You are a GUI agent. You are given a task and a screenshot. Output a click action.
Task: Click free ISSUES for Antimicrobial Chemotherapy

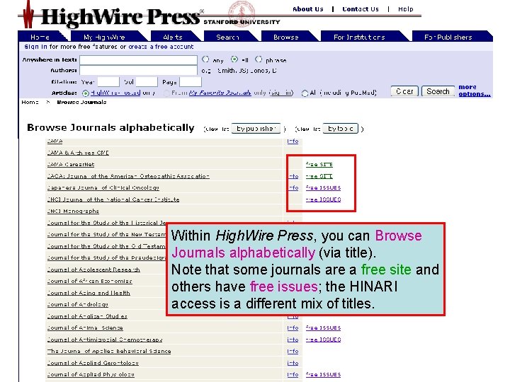(323, 340)
